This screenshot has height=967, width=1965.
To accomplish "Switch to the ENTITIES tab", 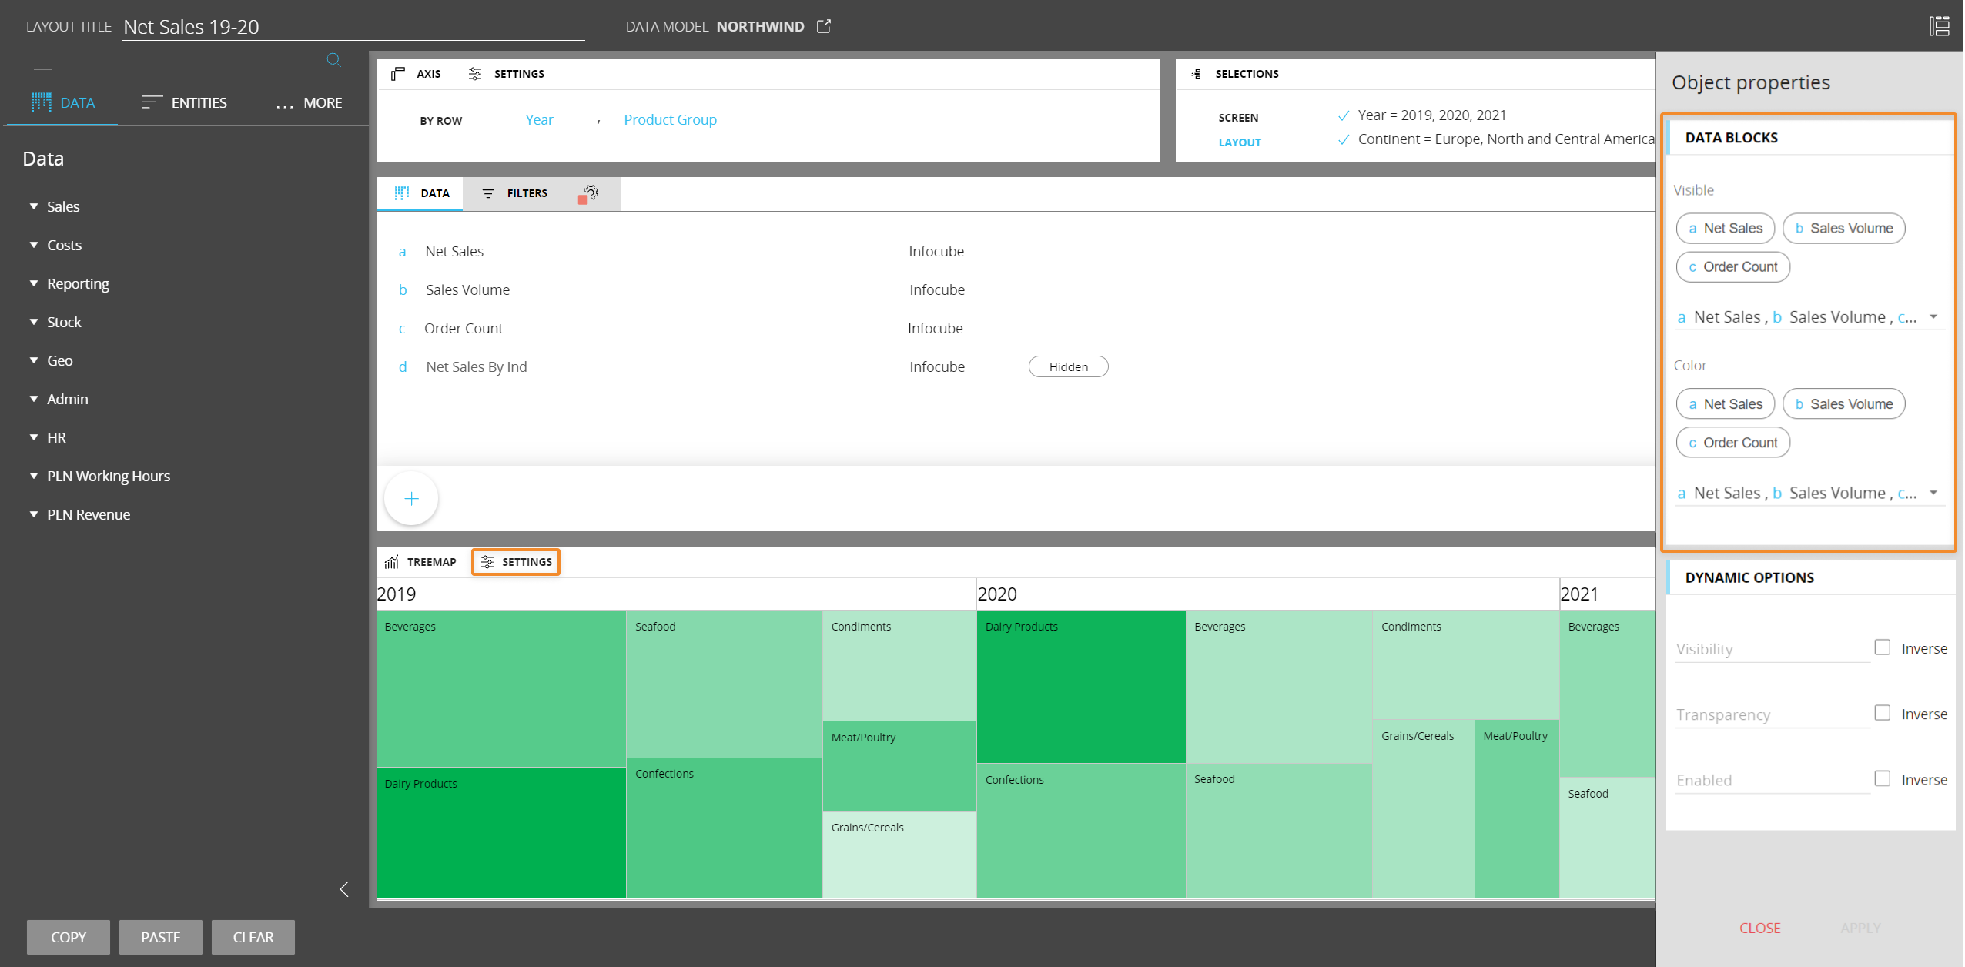I will tap(184, 102).
